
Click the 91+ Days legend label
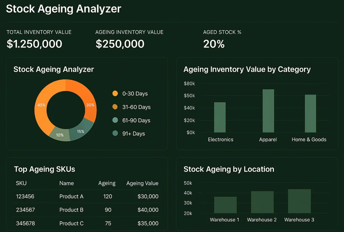point(134,134)
